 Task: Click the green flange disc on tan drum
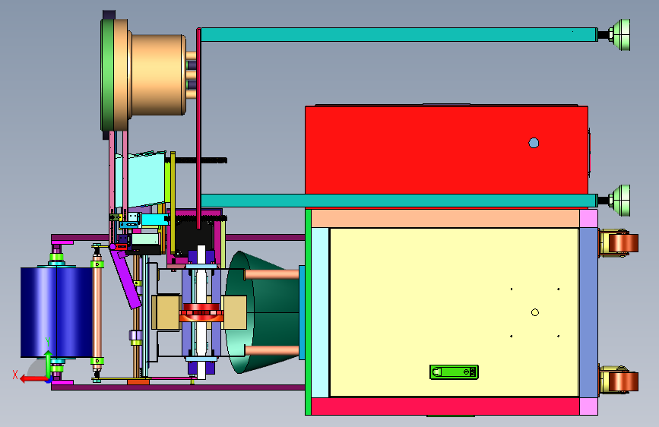pyautogui.click(x=108, y=74)
